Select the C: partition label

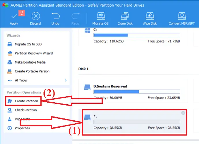[x=95, y=30]
